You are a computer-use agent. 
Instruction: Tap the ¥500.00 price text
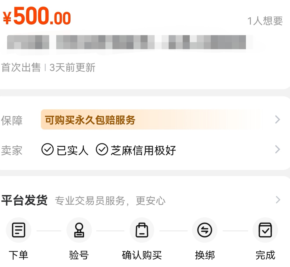37,18
